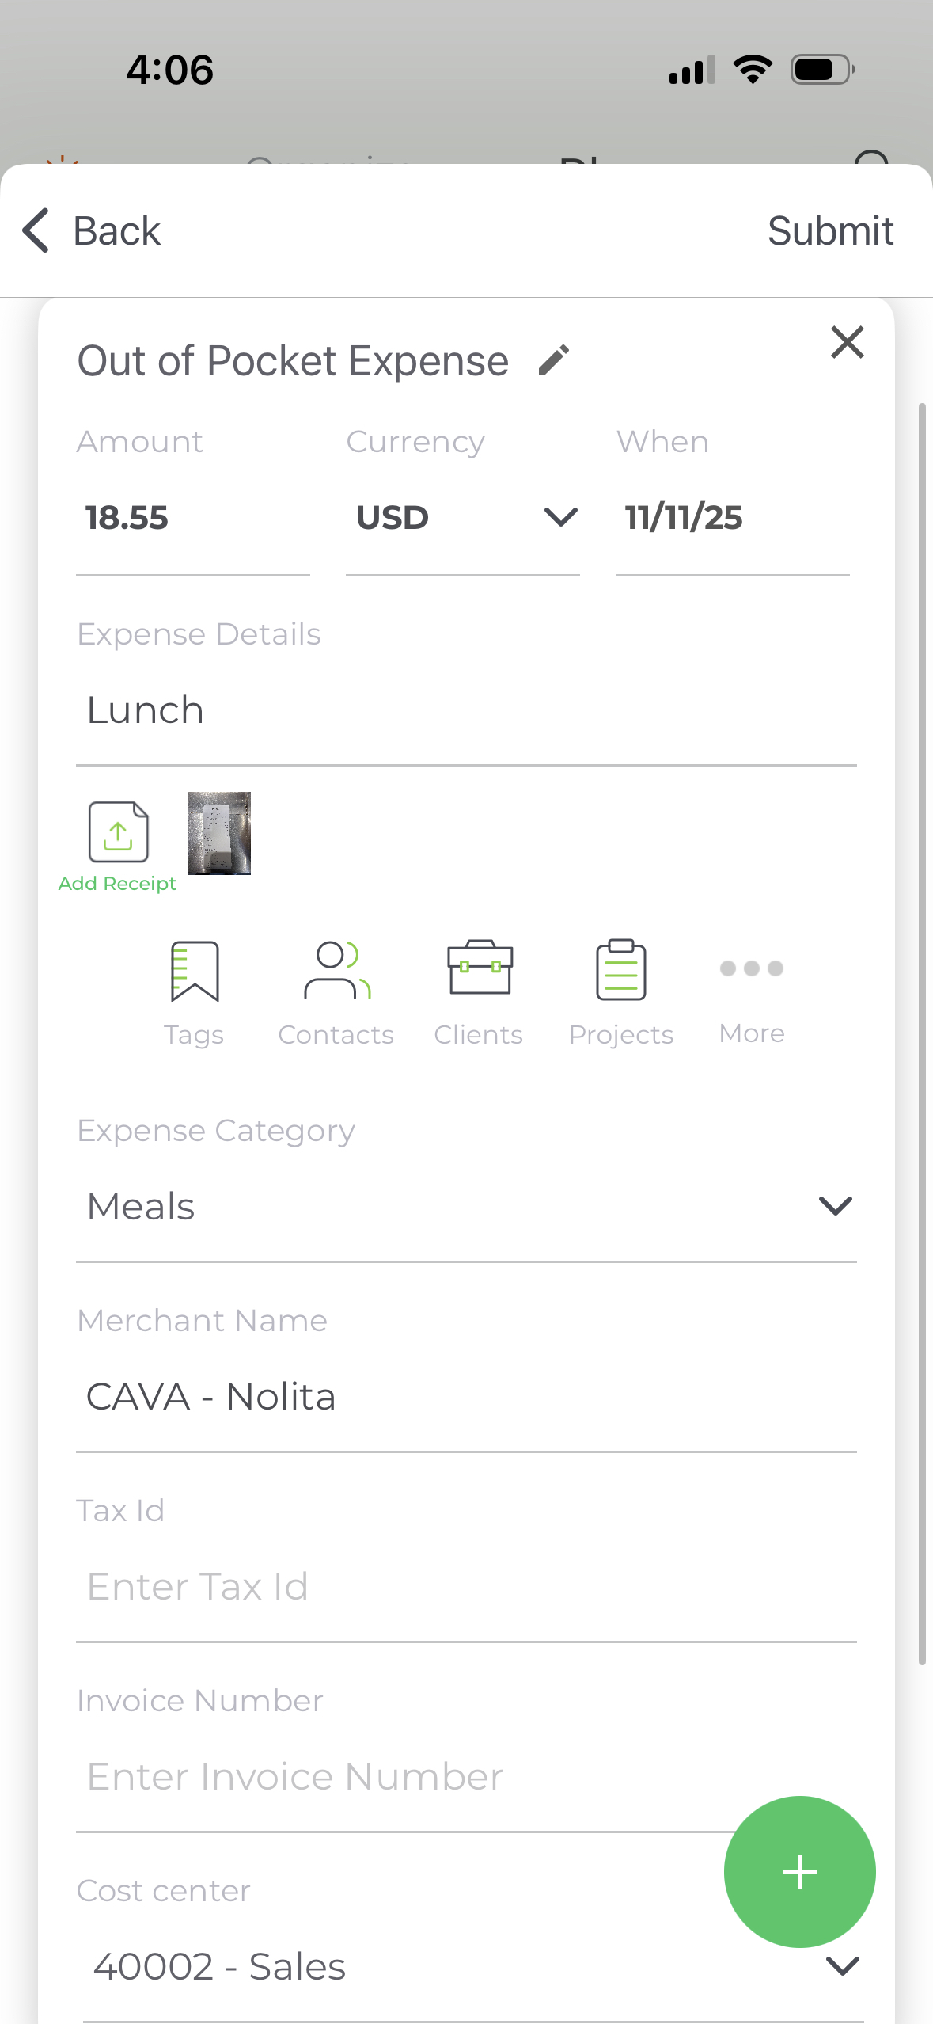Edit the amount field showing 18.55
Viewport: 933px width, 2024px height.
(x=192, y=518)
